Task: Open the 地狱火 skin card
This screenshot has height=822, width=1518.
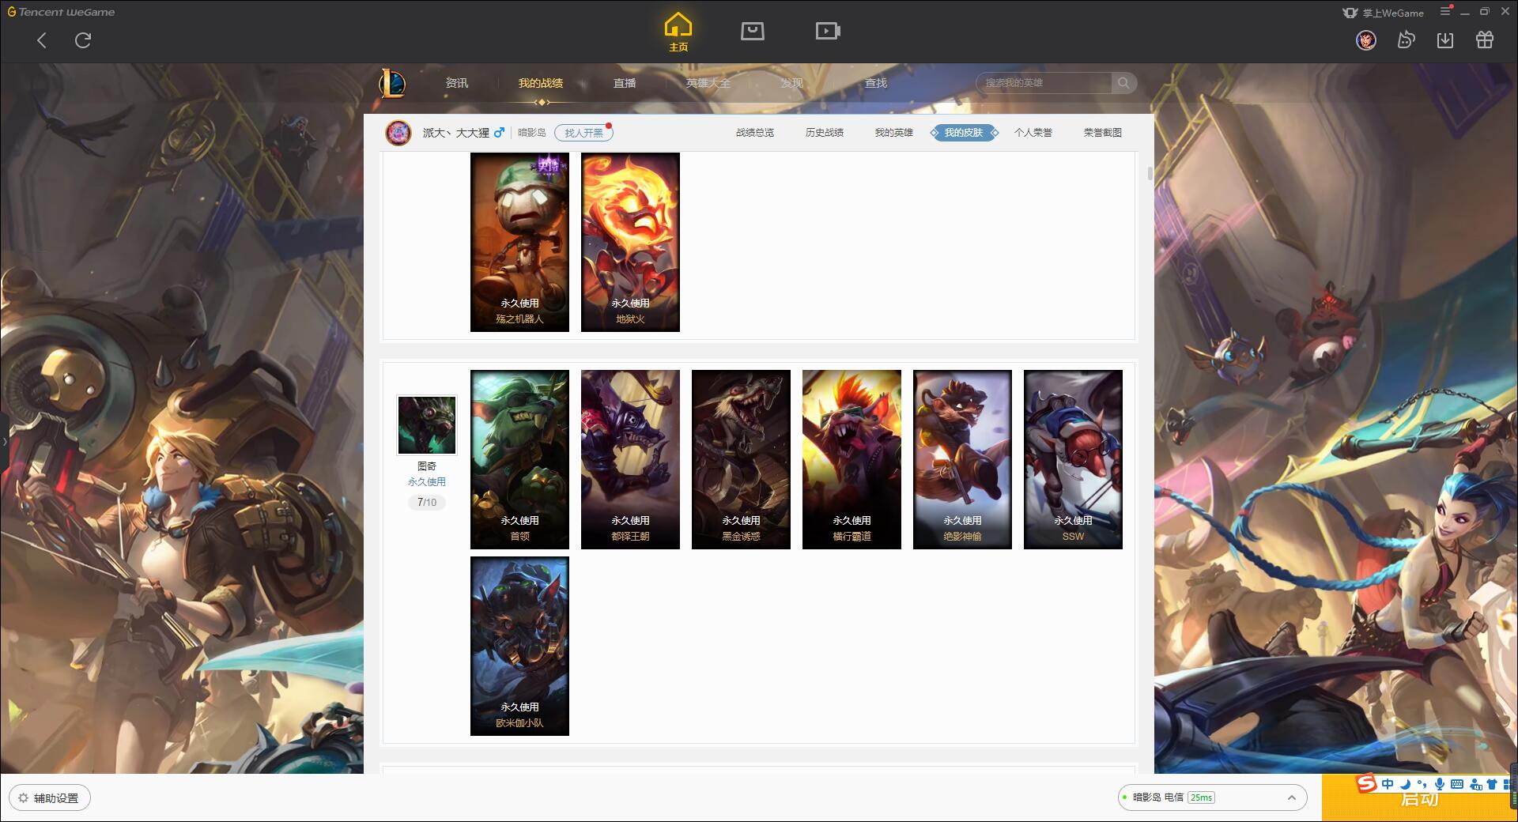Action: pyautogui.click(x=630, y=242)
